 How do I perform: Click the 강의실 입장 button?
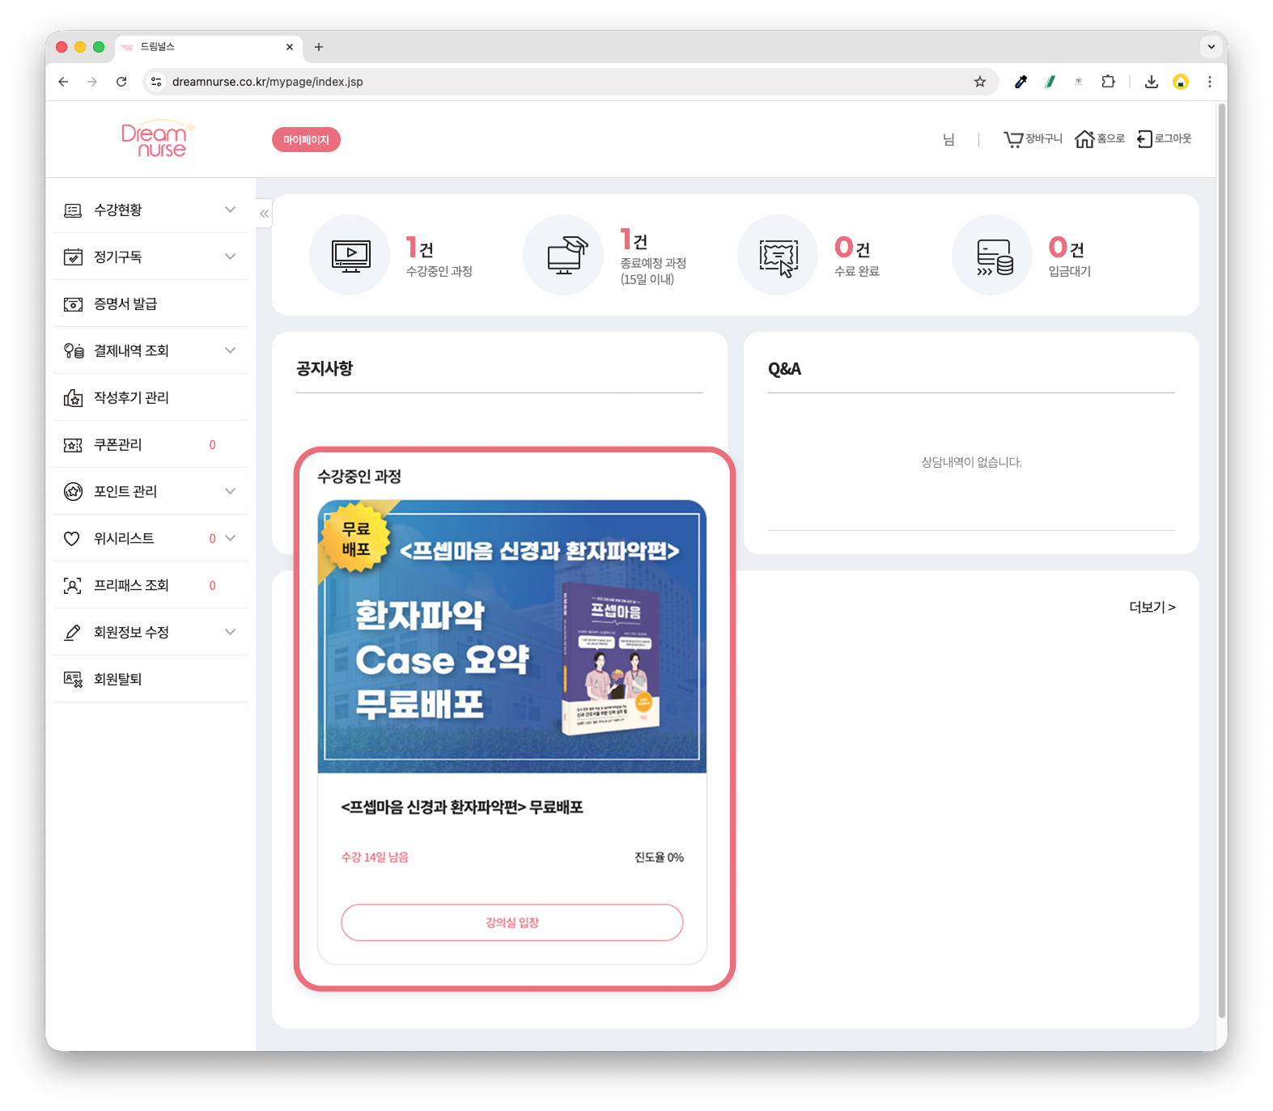[x=512, y=922]
